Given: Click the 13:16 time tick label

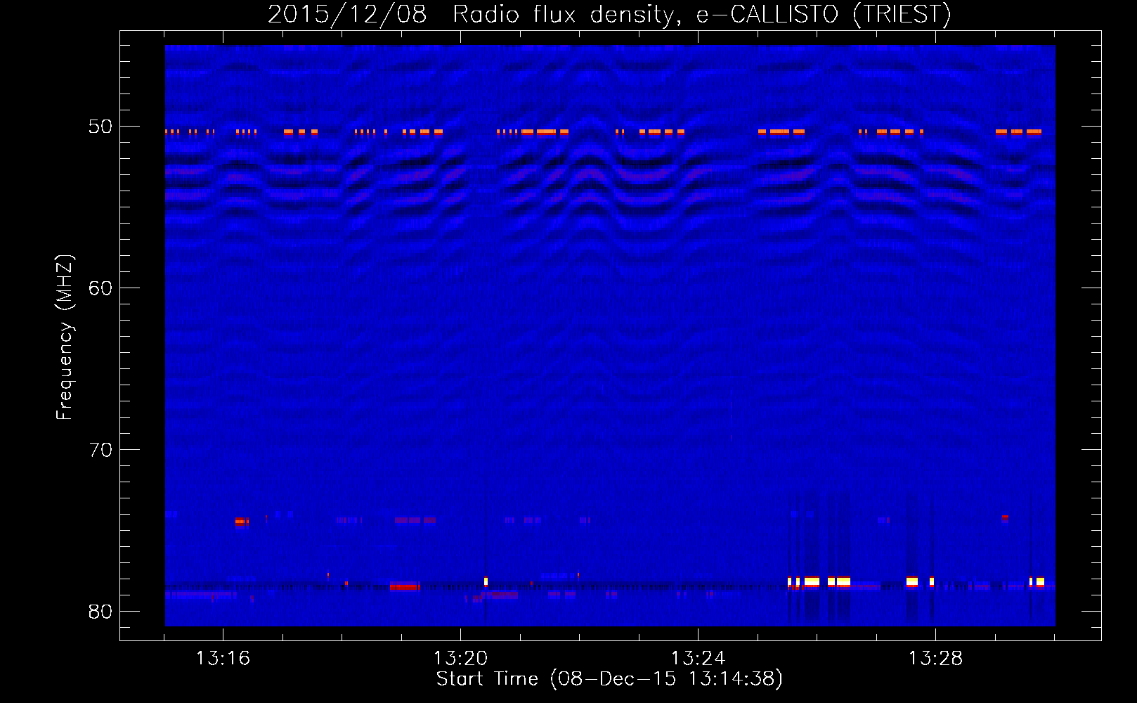Looking at the screenshot, I should 223,659.
